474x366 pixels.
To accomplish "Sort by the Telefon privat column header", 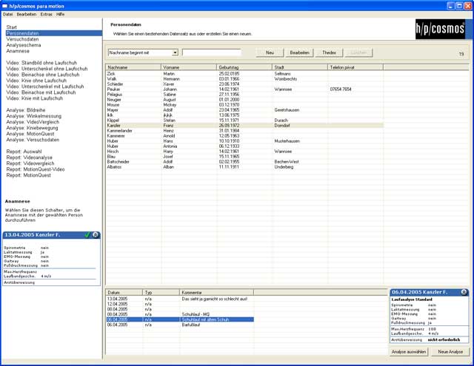I will pyautogui.click(x=355, y=67).
